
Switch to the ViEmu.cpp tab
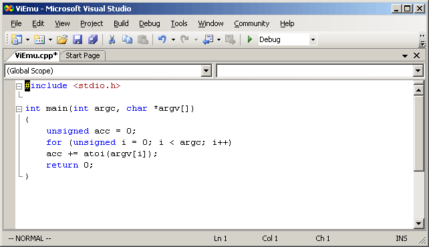click(36, 55)
